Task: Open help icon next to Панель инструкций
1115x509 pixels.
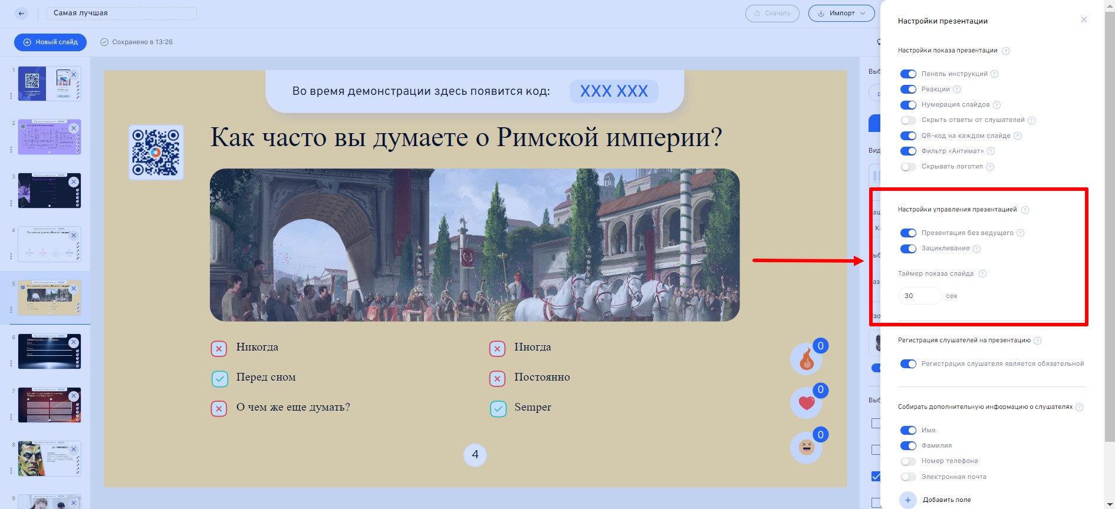Action: tap(995, 74)
